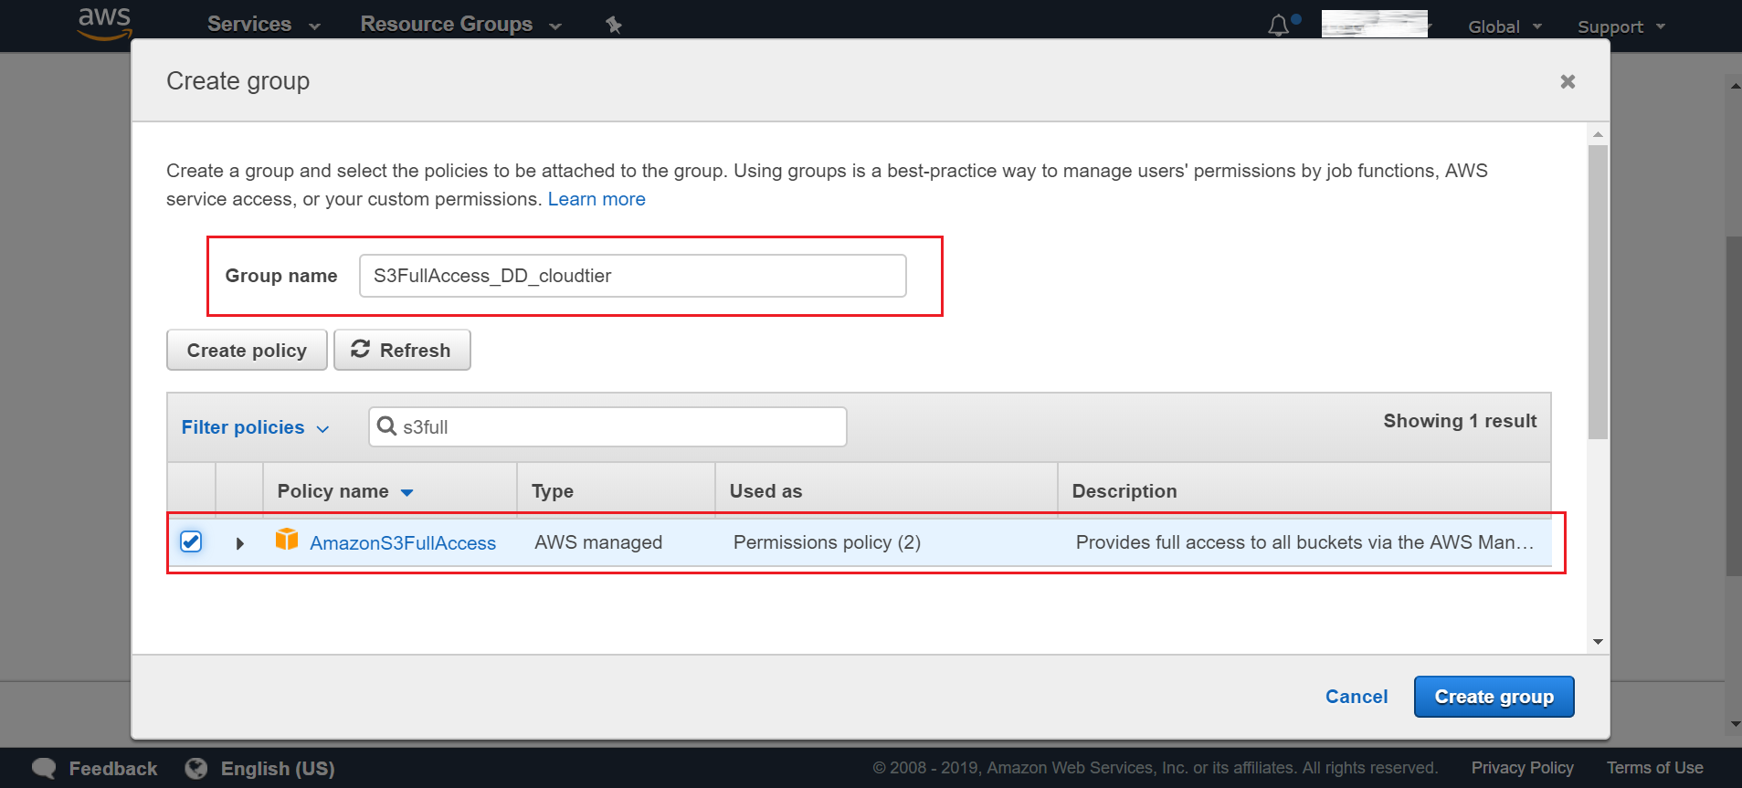Click the policy description cell text

[1304, 542]
